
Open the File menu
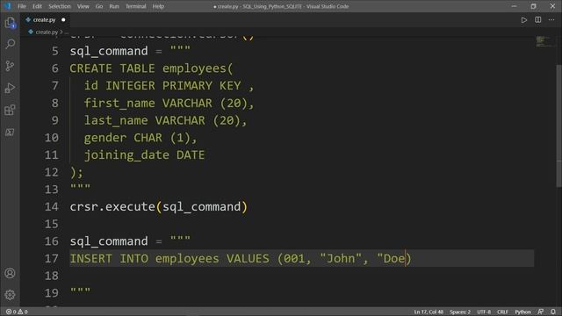click(x=22, y=6)
